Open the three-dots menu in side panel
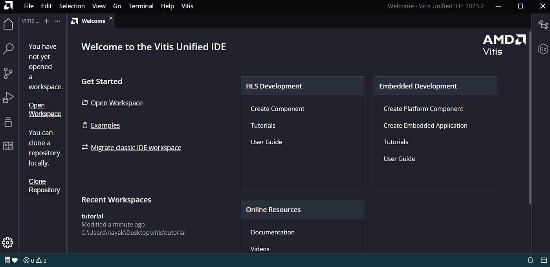The width and height of the screenshot is (550, 267). pos(58,21)
